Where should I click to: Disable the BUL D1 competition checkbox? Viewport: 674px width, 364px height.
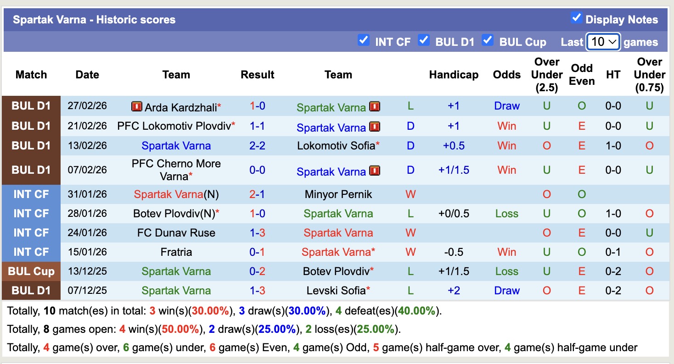pyautogui.click(x=423, y=41)
